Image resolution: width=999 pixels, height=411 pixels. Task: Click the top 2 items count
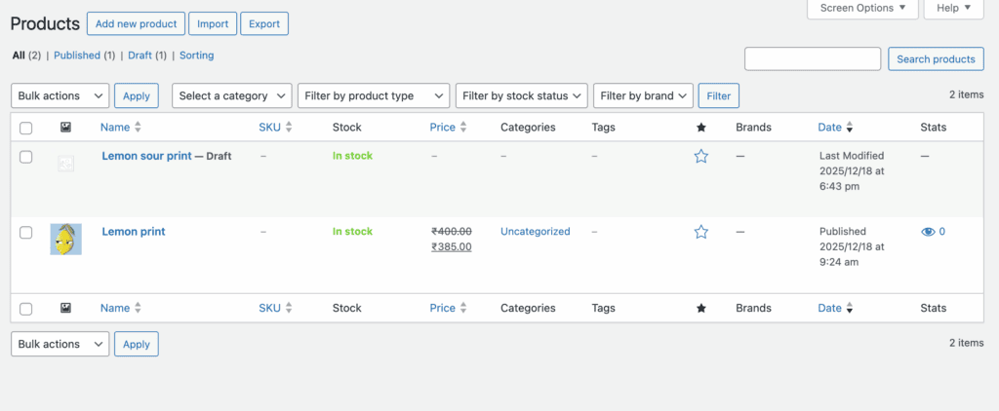pyautogui.click(x=967, y=94)
